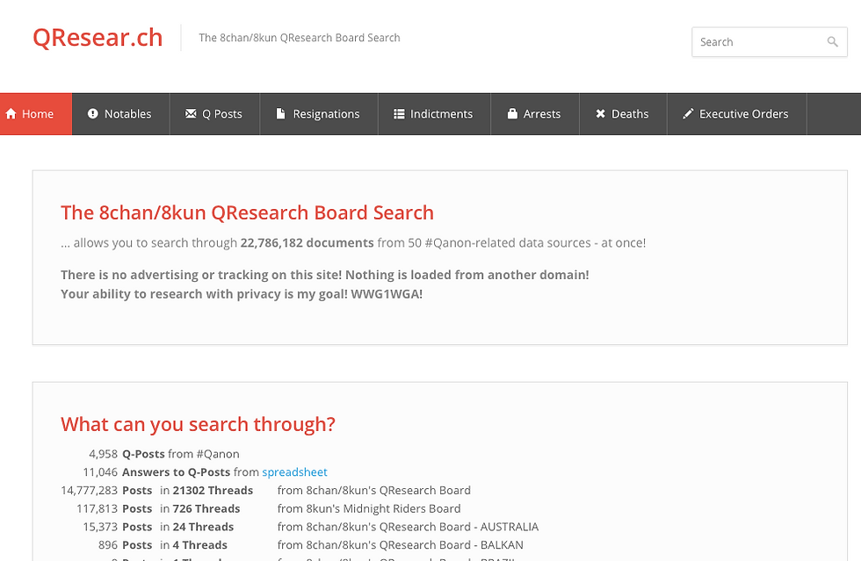Click the pencil icon beside Executive Orders
This screenshot has height=561, width=861.
687,113
